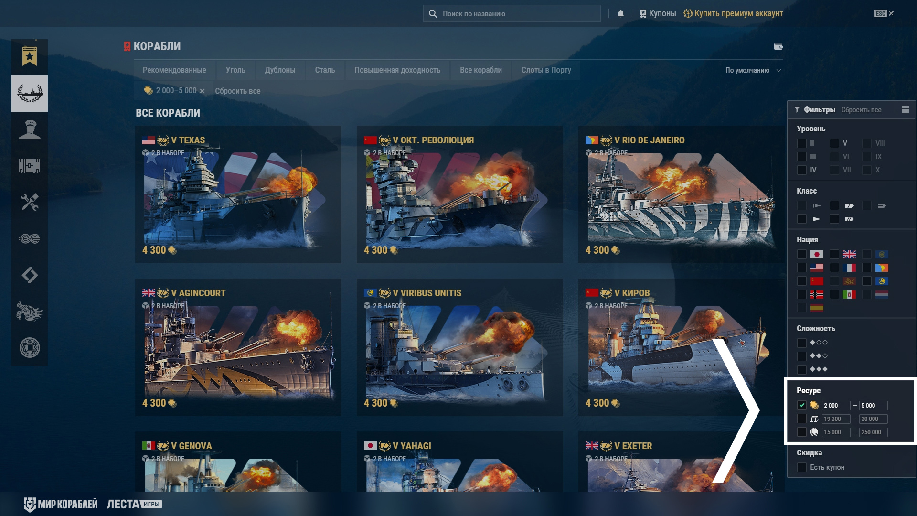Image resolution: width=917 pixels, height=516 pixels.
Task: Open the Ships section in sidebar
Action: click(x=30, y=94)
